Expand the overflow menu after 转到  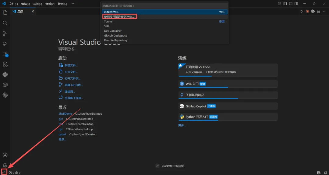click(x=73, y=4)
